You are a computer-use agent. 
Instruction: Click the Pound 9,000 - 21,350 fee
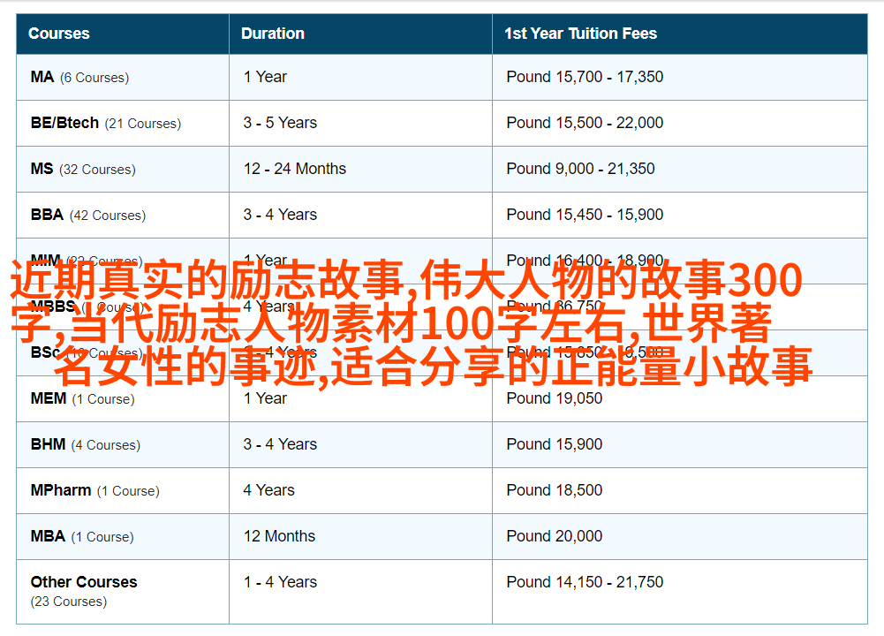pos(580,169)
